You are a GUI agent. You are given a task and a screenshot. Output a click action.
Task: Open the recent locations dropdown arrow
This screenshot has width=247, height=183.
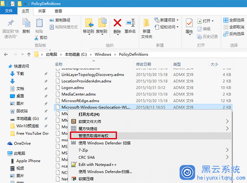22,54
